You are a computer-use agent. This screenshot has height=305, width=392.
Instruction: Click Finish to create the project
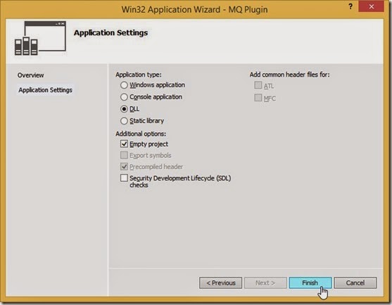[x=310, y=282]
